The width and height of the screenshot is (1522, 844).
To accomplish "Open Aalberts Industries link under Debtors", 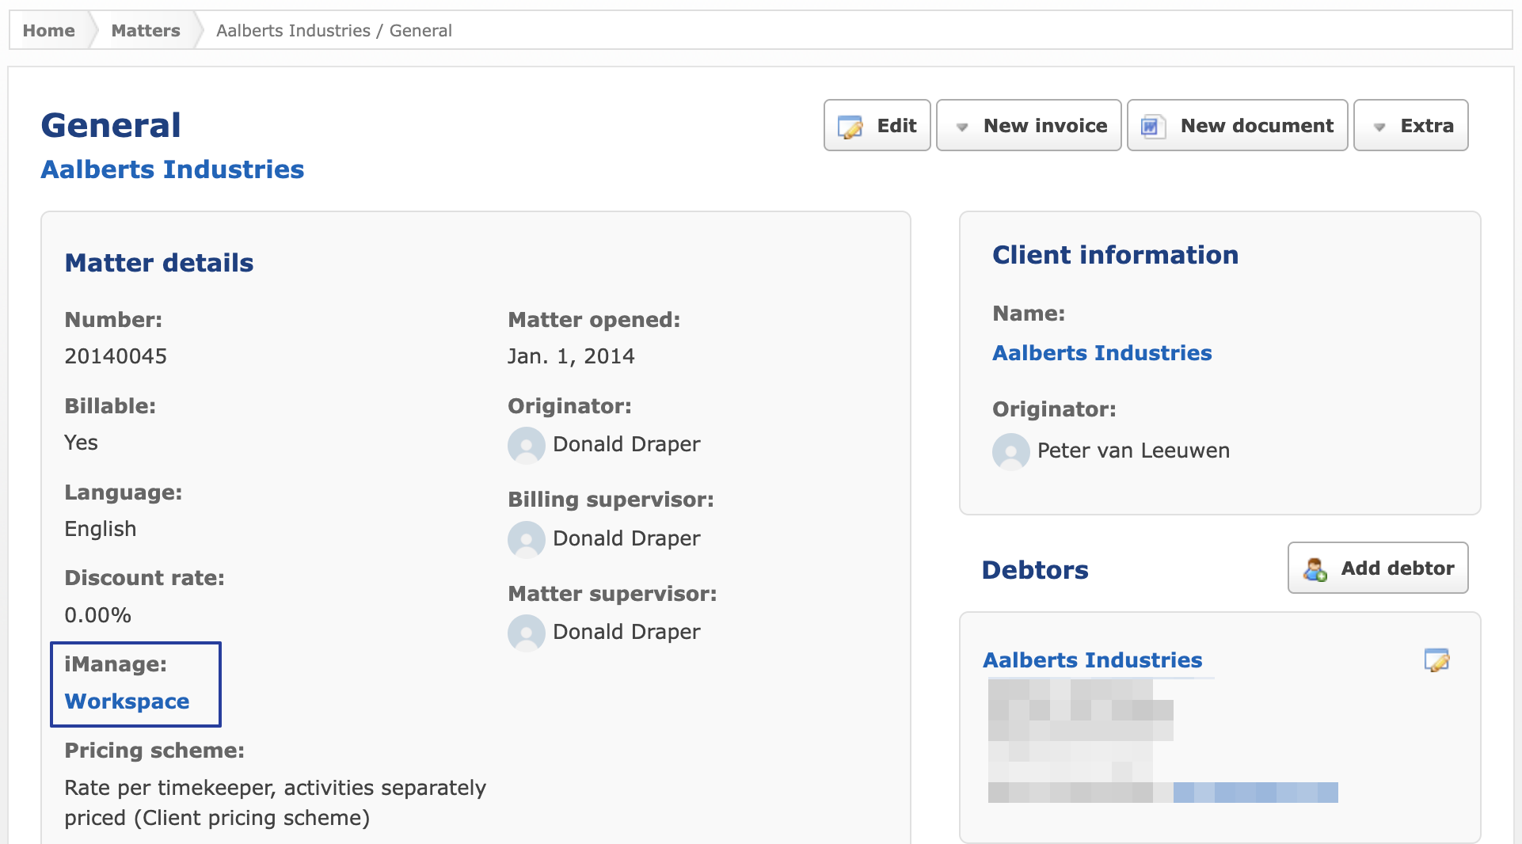I will tap(1093, 660).
